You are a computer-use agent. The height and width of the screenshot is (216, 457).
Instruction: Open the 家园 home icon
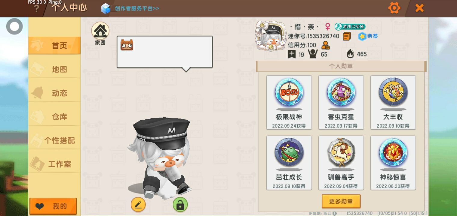[x=100, y=30]
